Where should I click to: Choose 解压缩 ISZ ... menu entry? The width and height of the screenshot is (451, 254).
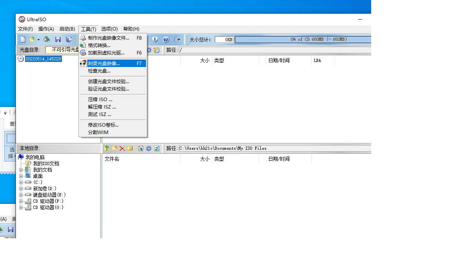[113, 107]
